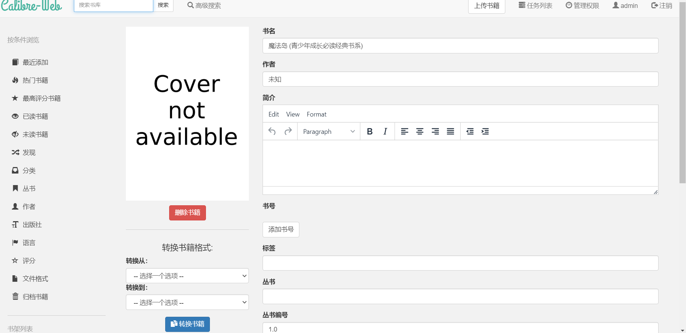Toggle bold formatting in the editor

(369, 131)
